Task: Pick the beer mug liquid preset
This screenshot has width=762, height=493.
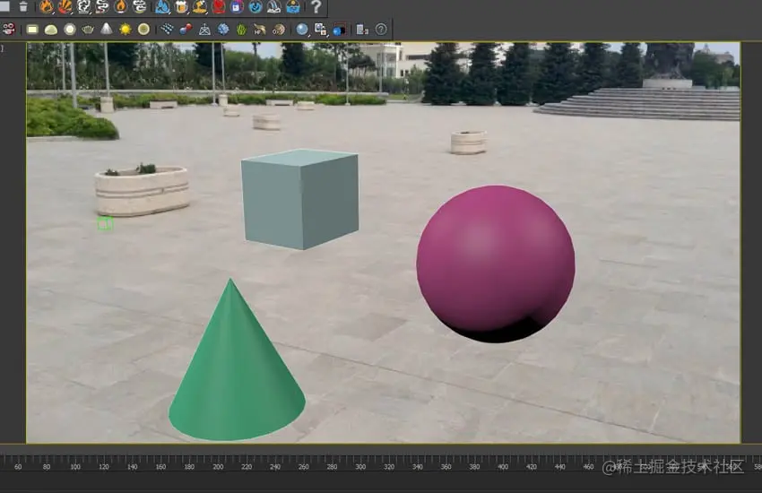Action: pos(181,6)
